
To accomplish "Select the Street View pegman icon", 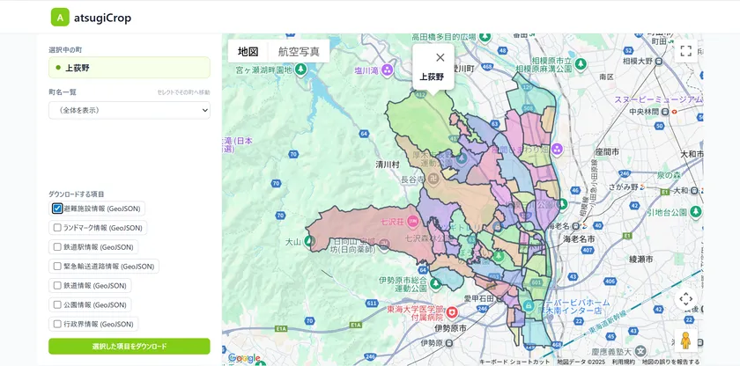I will pos(686,340).
